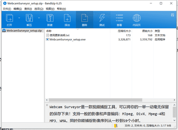Click the 文本文档 type cell
This screenshot has width=178, height=130.
(x=160, y=35)
